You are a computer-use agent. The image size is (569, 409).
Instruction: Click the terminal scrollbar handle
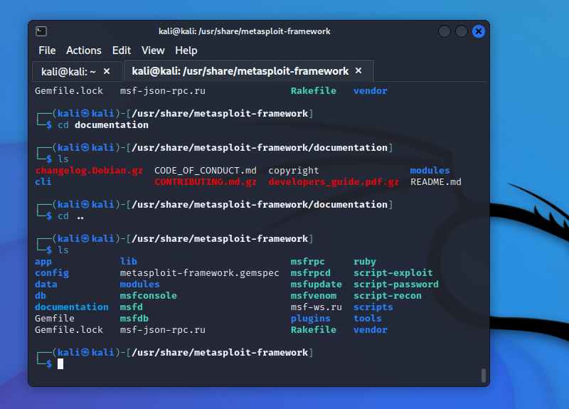[x=484, y=375]
